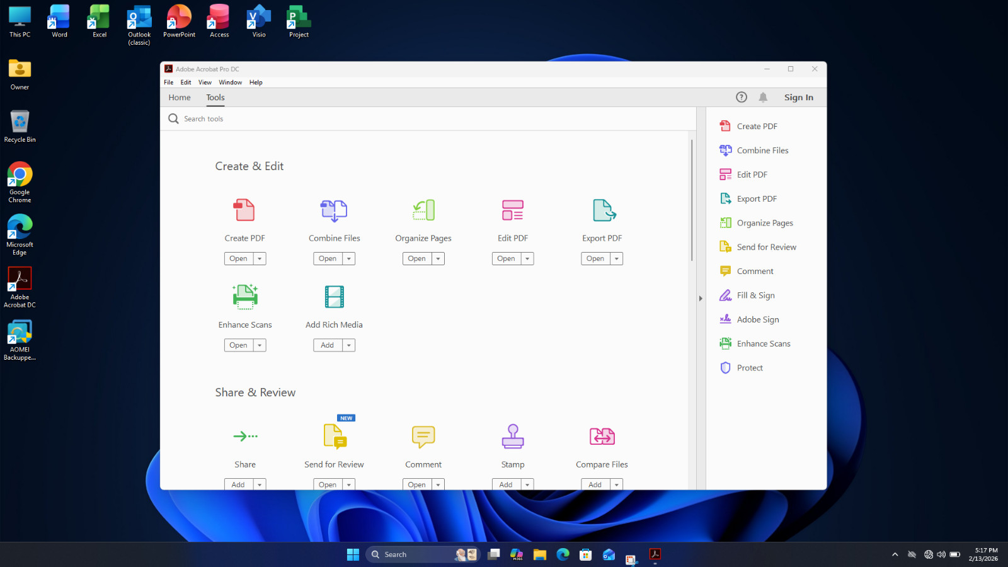This screenshot has width=1008, height=567.
Task: Click the Edit PDF tool icon
Action: pyautogui.click(x=513, y=210)
